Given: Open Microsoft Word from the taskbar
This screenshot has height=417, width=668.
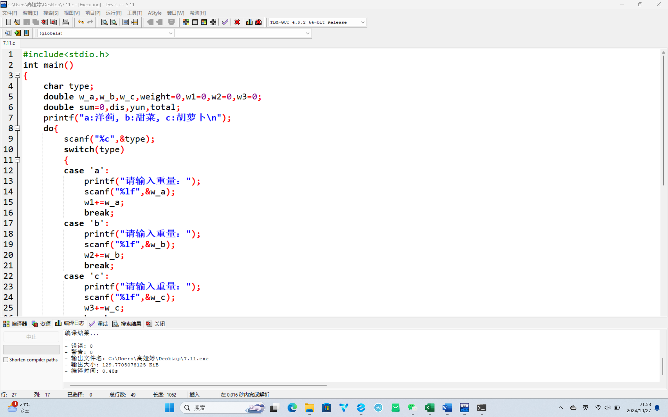Looking at the screenshot, I should point(447,408).
